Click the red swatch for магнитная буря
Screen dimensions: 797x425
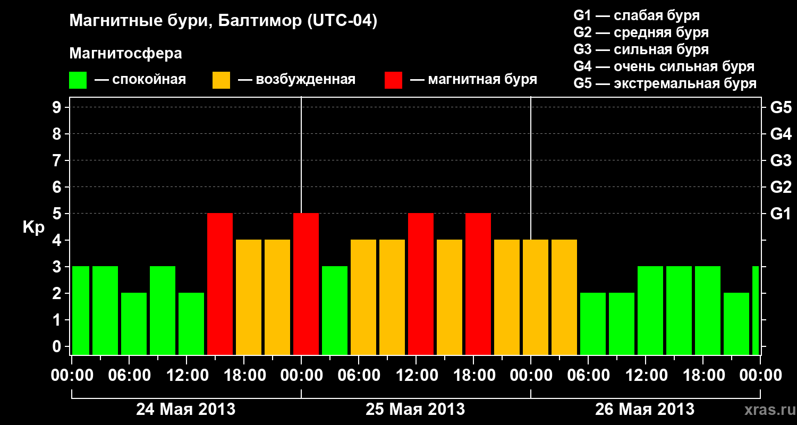tap(394, 80)
